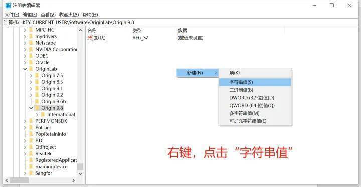Click the MPC-HC folder icon
This screenshot has width=361, height=187.
coord(31,30)
